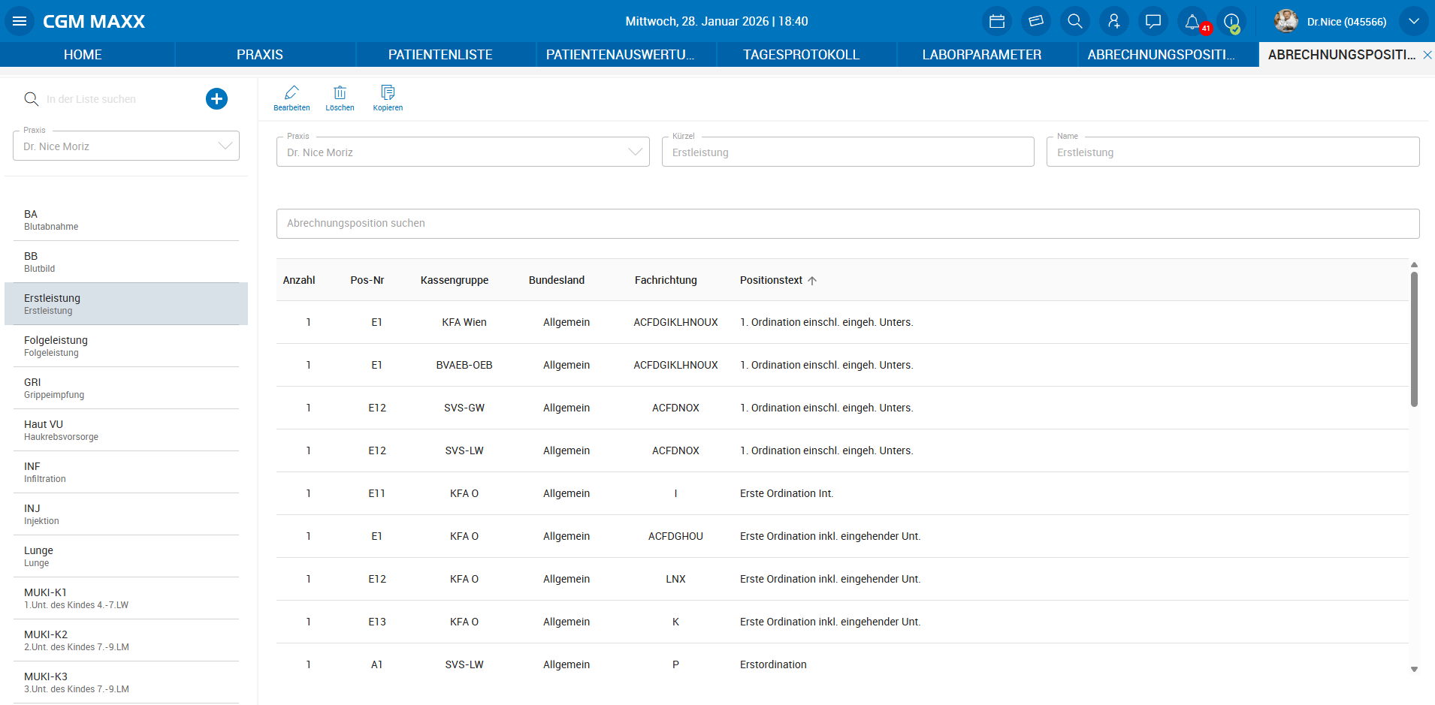Expand the Dr.Nice user account dropdown
The width and height of the screenshot is (1435, 705).
(x=1413, y=21)
